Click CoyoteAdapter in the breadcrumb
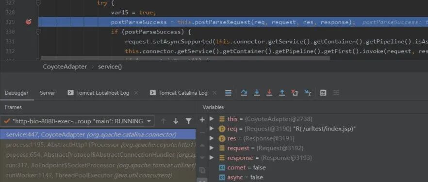The image size is (428, 182). 65,66
